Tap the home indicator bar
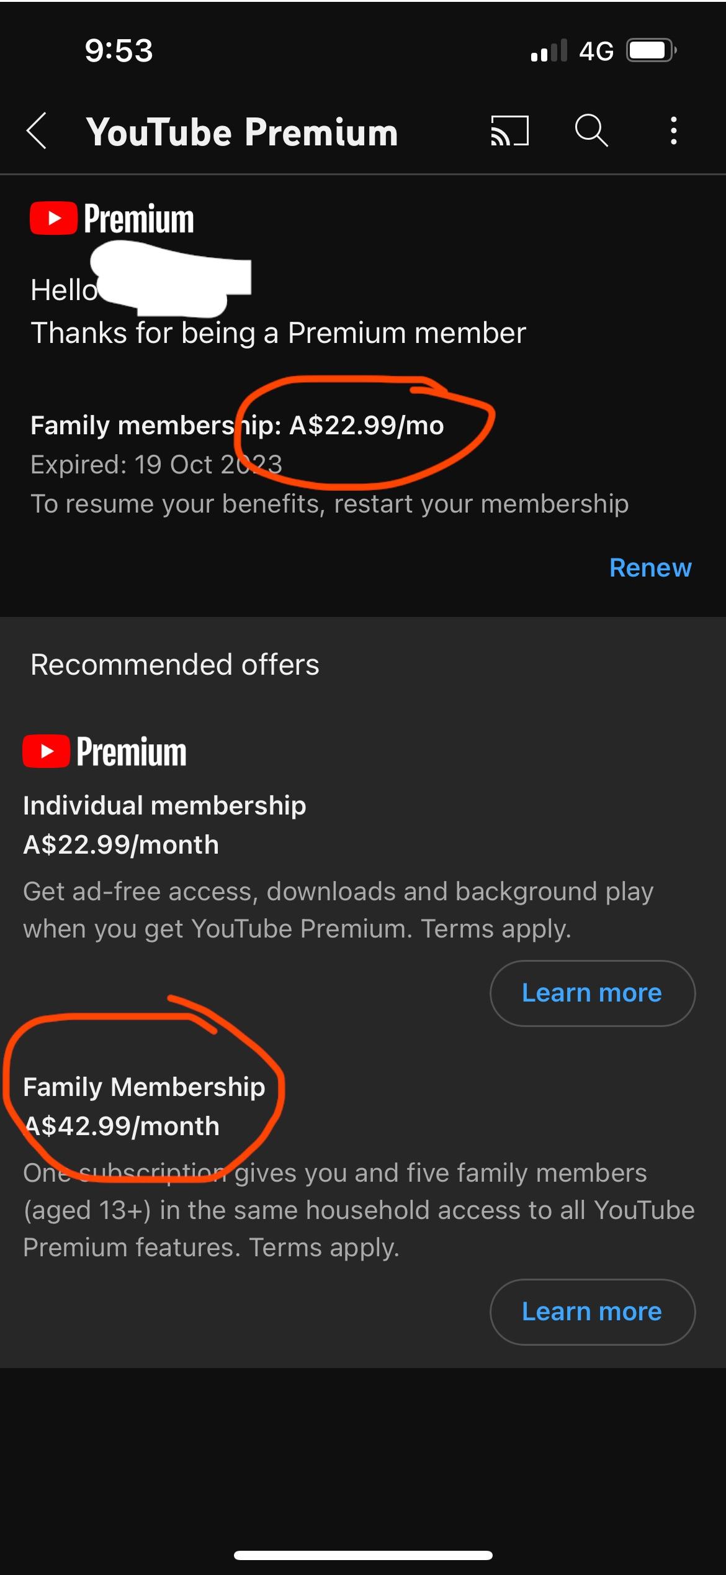This screenshot has width=726, height=1575. click(x=363, y=1555)
